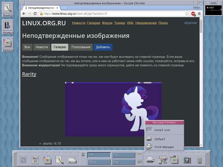Open Print Manager from subpanel
The width and height of the screenshot is (223, 167).
164,147
